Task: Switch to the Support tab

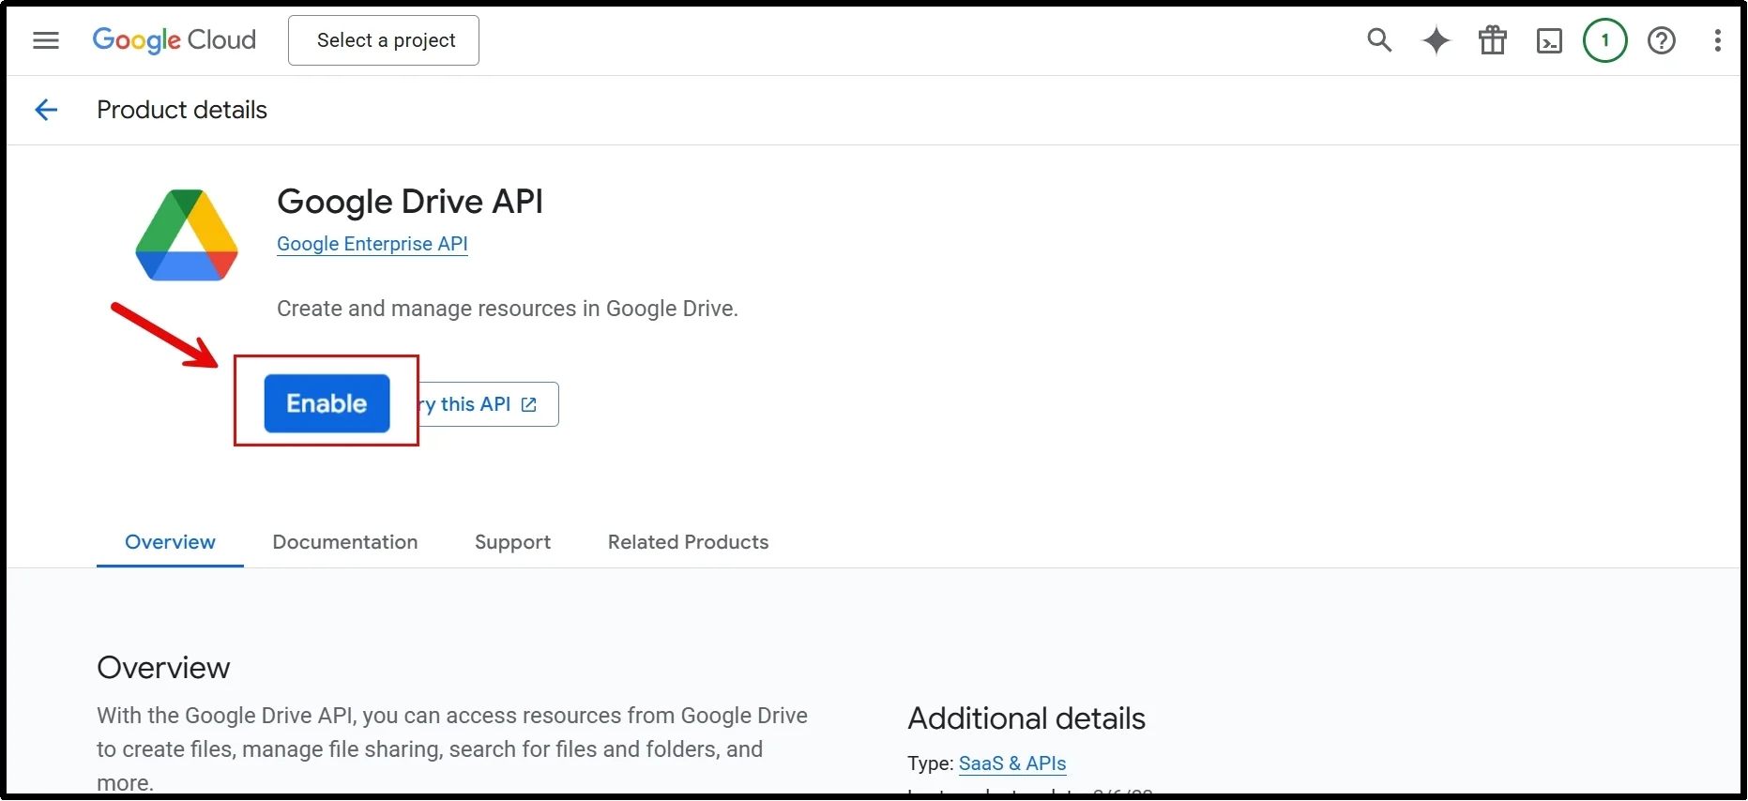Action: click(x=512, y=542)
